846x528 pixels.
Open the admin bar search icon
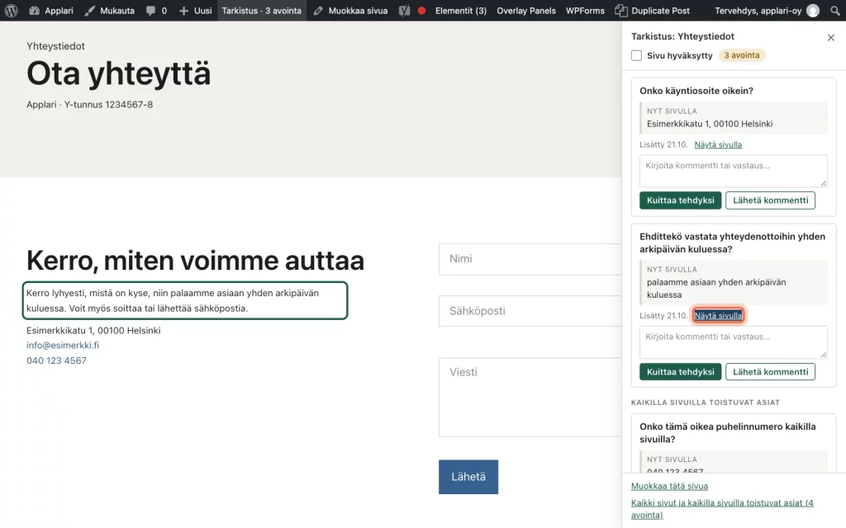point(834,10)
